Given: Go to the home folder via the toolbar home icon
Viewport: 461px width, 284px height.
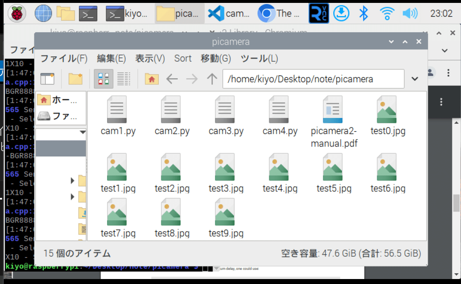Looking at the screenshot, I should 151,79.
